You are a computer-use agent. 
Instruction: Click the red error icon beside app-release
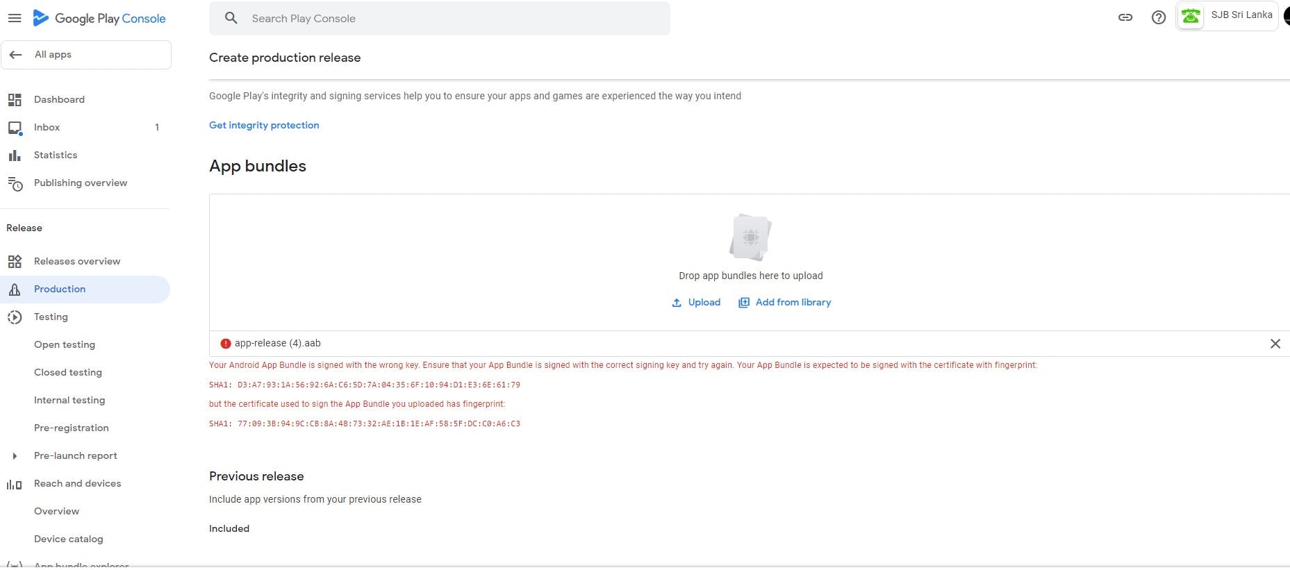[x=226, y=344]
